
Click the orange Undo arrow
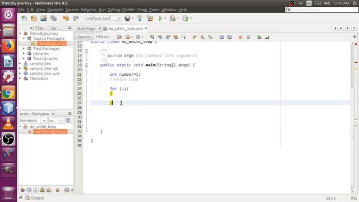pos(66,19)
